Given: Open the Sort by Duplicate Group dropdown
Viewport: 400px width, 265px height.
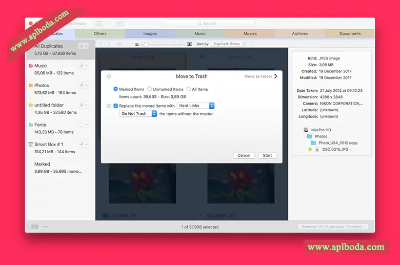Looking at the screenshot, I should tap(228, 44).
